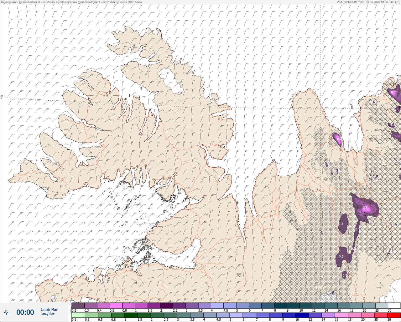Click the white glacier area on the northern peninsula
This screenshot has width=401, height=322.
click(x=170, y=80)
